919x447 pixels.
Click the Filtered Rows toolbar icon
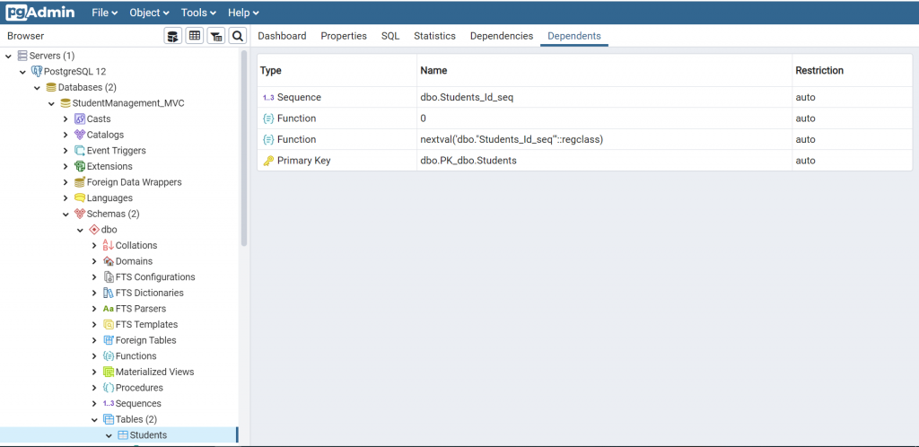[x=216, y=36]
